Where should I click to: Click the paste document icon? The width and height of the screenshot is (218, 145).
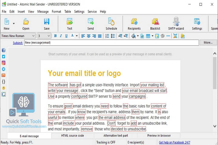pyautogui.click(x=183, y=36)
